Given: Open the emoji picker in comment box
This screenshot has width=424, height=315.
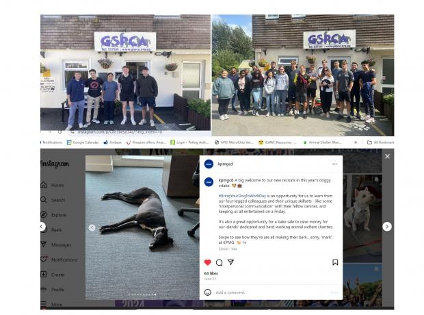Looking at the screenshot, I should click(x=208, y=292).
